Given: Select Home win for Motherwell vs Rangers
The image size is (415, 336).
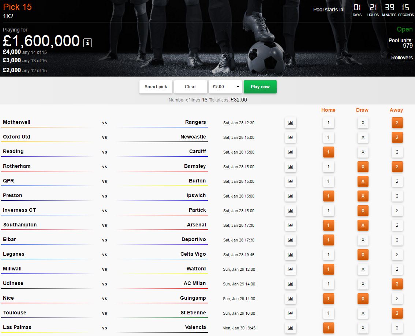Looking at the screenshot, I should coord(328,123).
